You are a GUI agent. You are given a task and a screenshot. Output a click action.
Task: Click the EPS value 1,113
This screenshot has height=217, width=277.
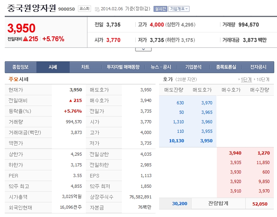pos(146,176)
